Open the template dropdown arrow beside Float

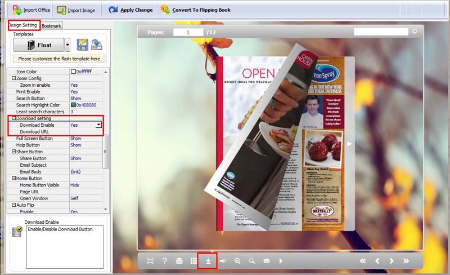pyautogui.click(x=67, y=45)
